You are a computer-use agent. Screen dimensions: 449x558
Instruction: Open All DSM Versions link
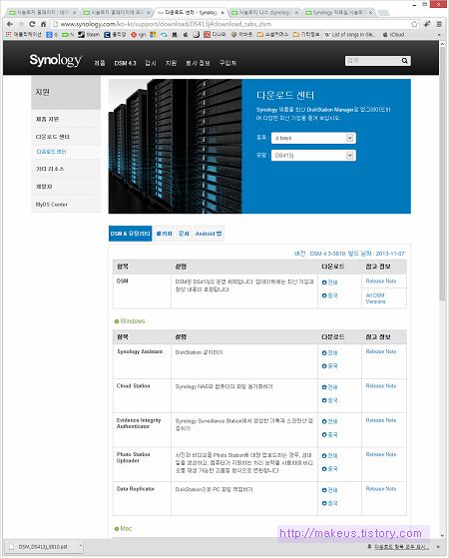[375, 298]
